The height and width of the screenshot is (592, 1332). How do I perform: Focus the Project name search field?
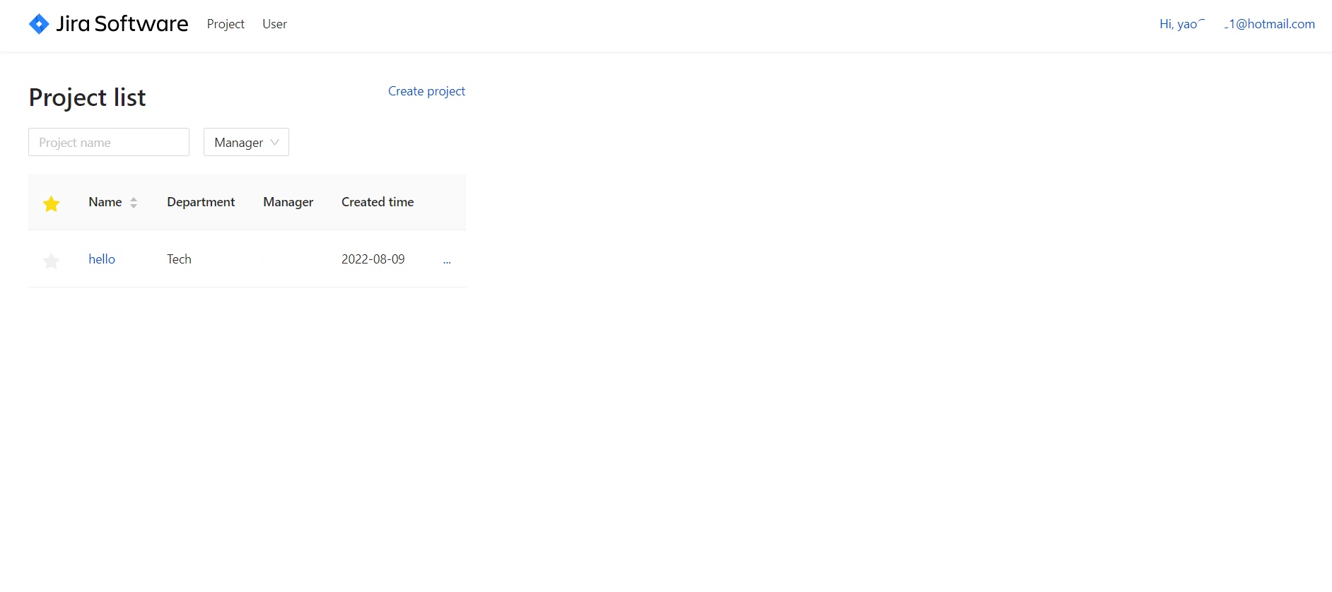coord(109,142)
